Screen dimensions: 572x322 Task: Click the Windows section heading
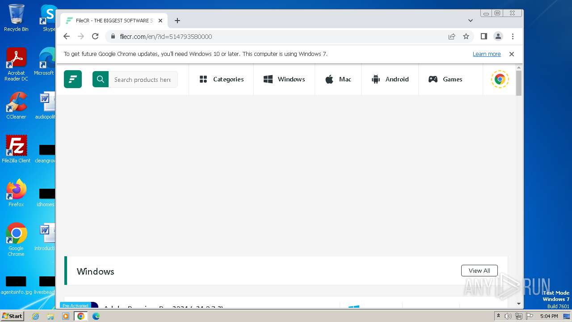coord(95,271)
